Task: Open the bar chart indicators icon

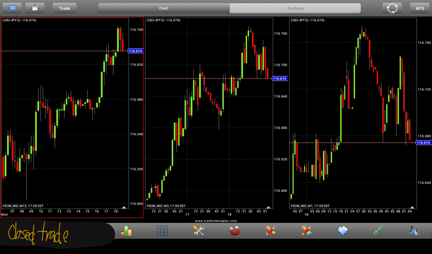Action: [126, 231]
